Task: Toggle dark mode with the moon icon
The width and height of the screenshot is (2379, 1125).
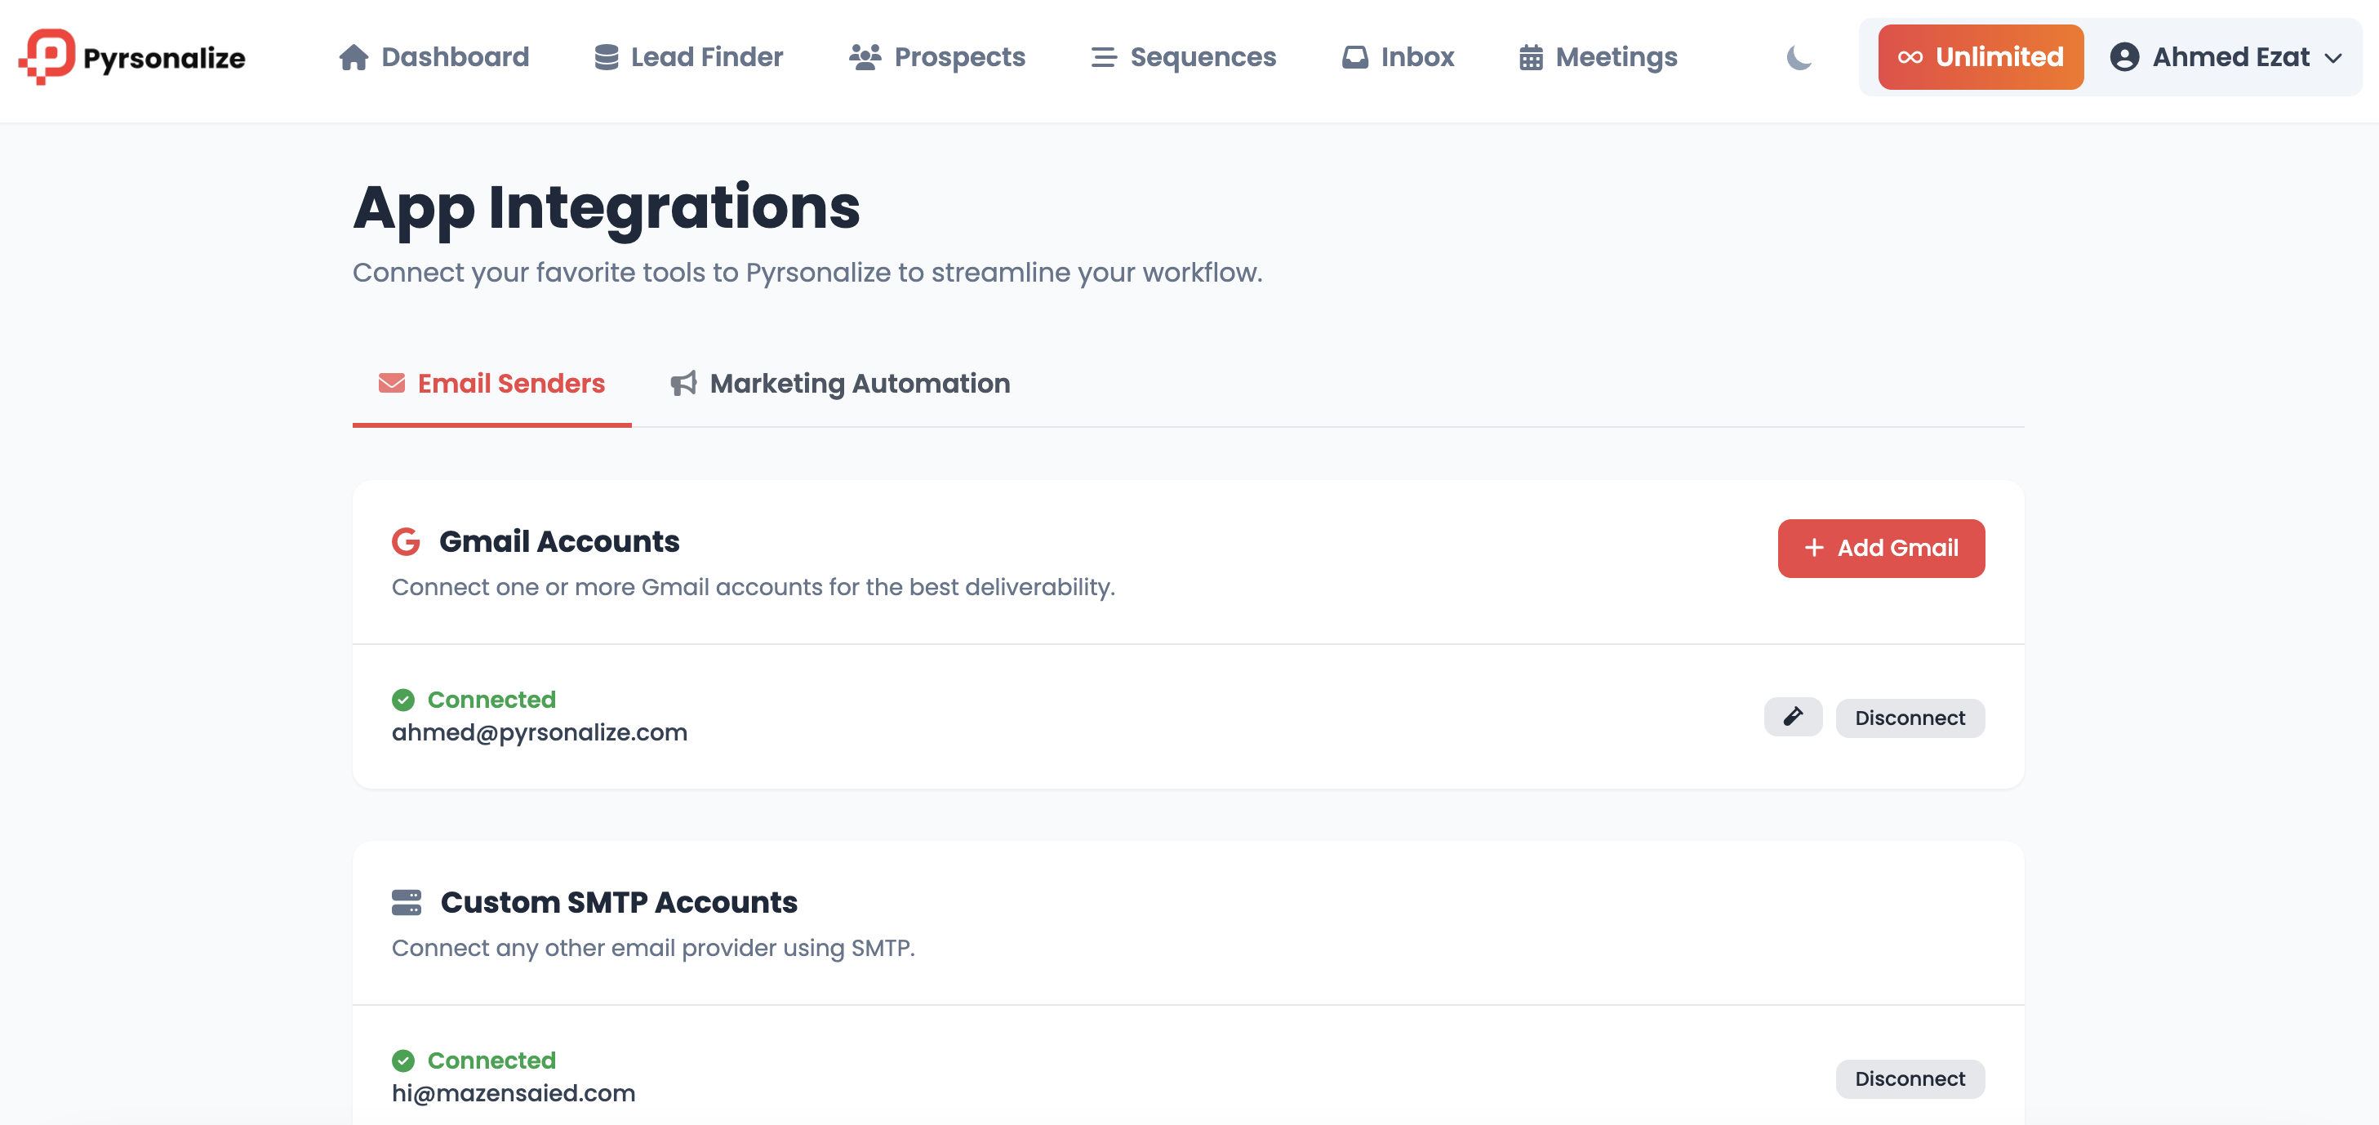Action: pyautogui.click(x=1798, y=57)
